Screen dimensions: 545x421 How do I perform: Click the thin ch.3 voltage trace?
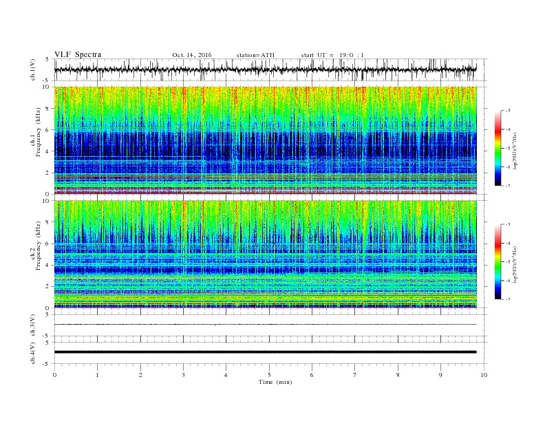coord(265,325)
